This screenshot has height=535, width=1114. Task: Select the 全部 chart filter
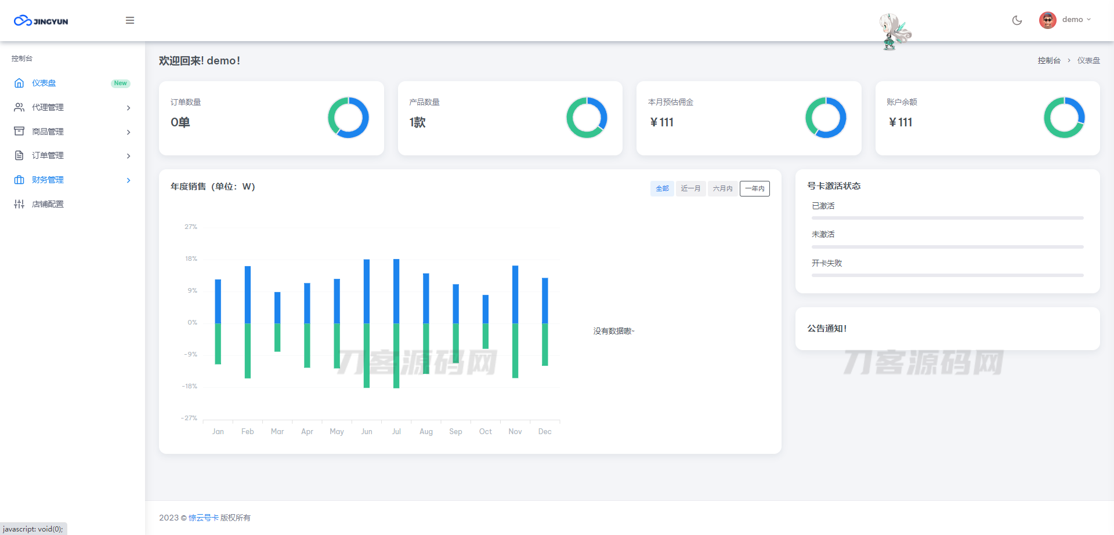[662, 188]
